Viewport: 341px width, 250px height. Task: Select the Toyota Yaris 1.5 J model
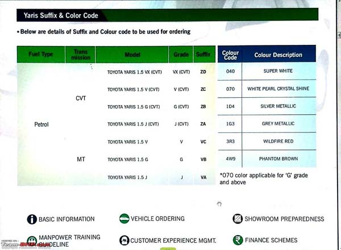(127, 177)
